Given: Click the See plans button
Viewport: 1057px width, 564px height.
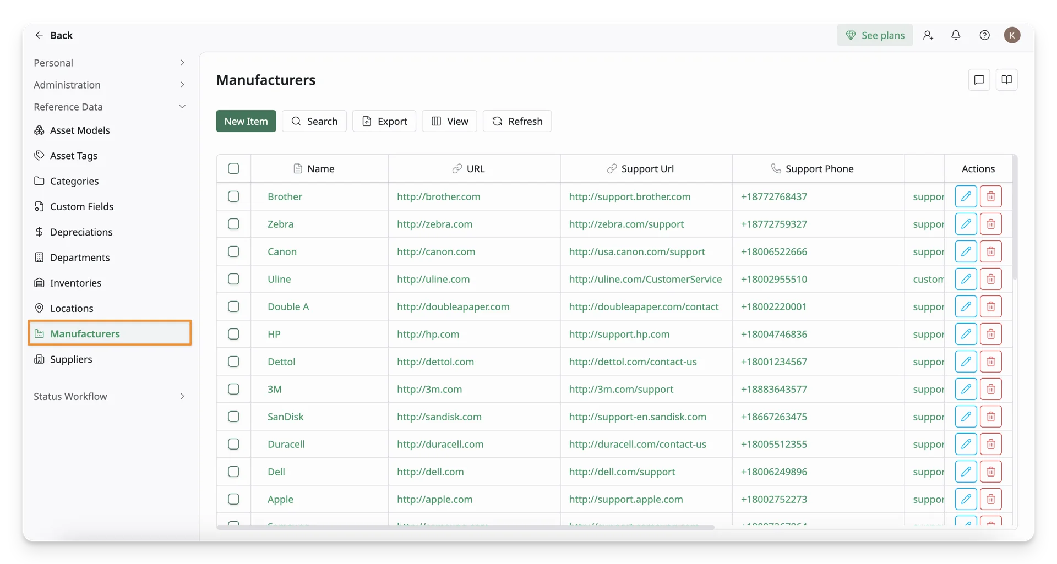Looking at the screenshot, I should click(875, 35).
